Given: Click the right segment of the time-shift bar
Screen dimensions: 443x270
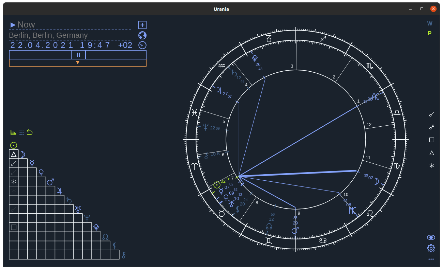Looking at the screenshot, I should pos(116,55).
